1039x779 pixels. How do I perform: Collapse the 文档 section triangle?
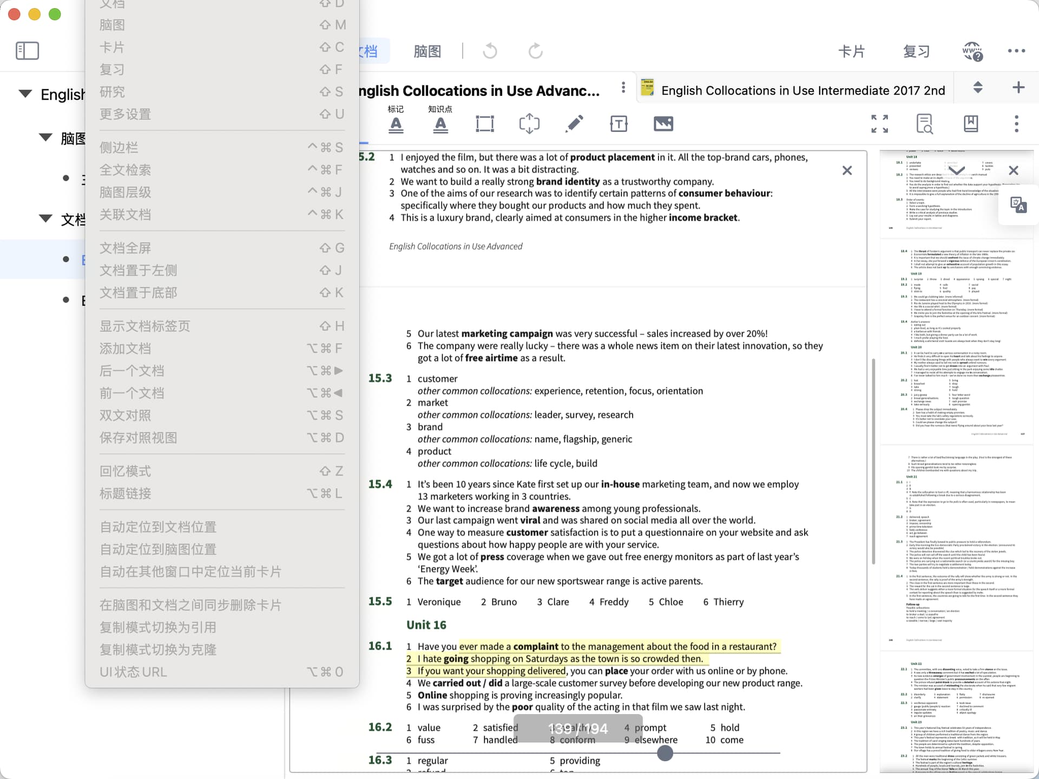(x=45, y=219)
